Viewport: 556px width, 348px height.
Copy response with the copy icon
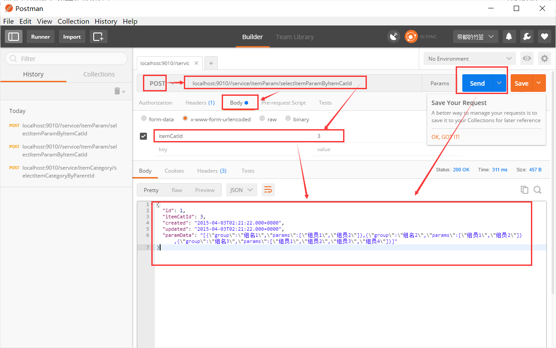pos(524,190)
